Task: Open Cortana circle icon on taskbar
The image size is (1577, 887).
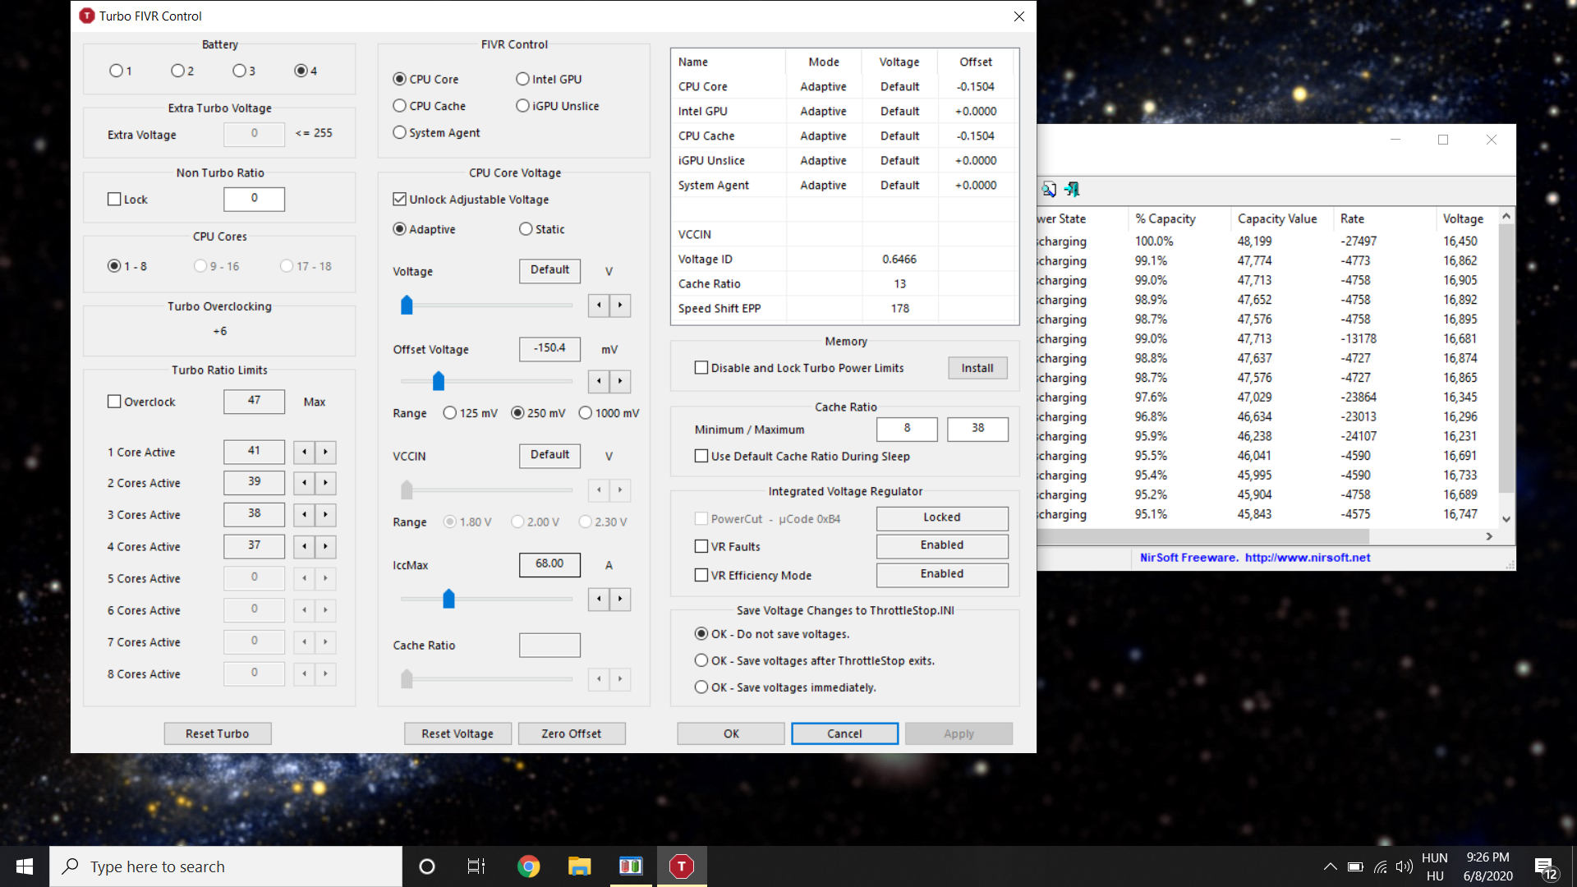Action: click(427, 866)
